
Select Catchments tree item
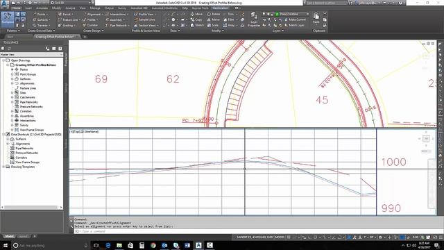tap(28, 97)
